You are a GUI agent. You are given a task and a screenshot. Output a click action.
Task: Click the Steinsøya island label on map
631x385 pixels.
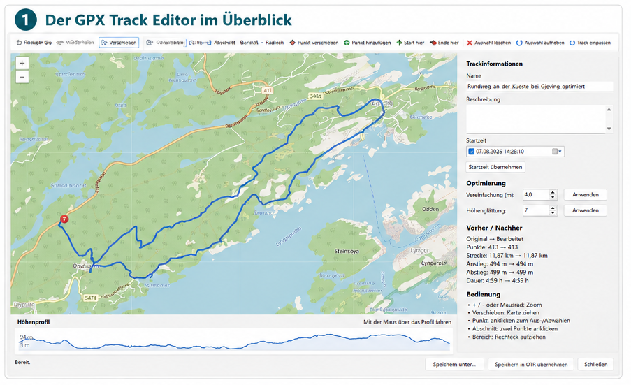coord(346,252)
